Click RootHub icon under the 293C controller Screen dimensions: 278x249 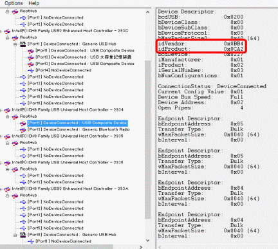click(15, 38)
